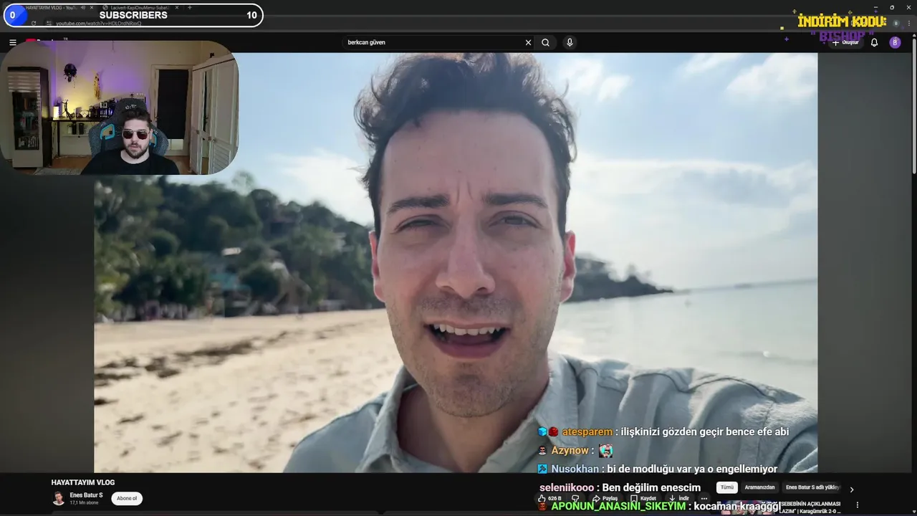Open the Enes Batur S channel name link
The height and width of the screenshot is (516, 917).
point(86,495)
